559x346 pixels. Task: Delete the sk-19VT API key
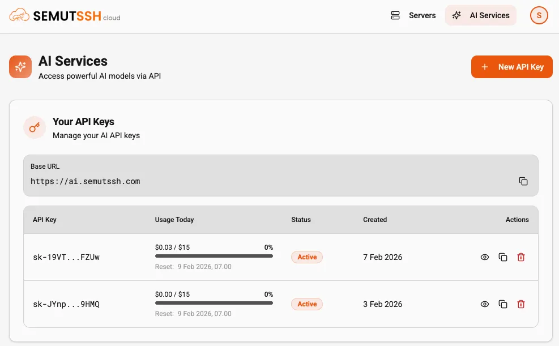point(520,257)
